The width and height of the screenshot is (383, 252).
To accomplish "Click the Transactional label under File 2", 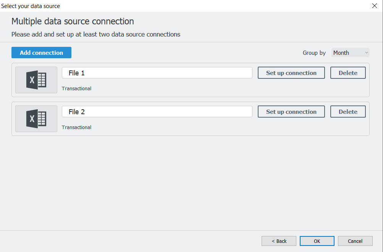I will 76,128.
